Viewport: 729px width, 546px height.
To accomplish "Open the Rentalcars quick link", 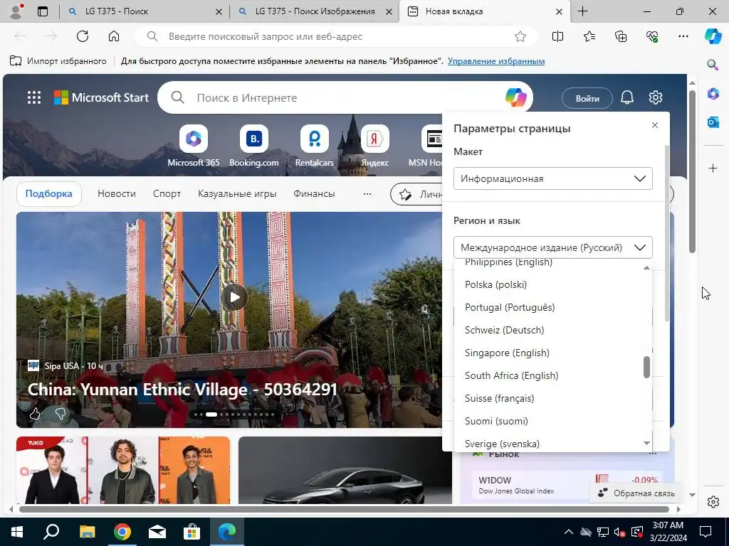I will click(315, 146).
